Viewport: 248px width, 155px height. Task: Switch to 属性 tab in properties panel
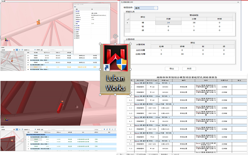[x=75, y=7]
